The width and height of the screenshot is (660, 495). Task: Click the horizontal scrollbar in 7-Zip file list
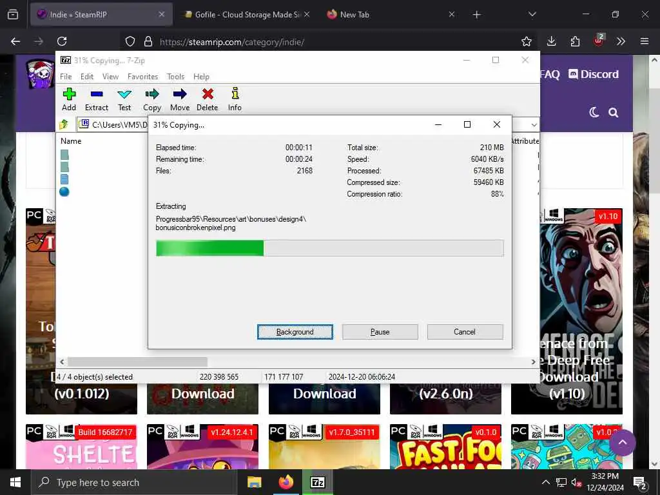tap(137, 362)
